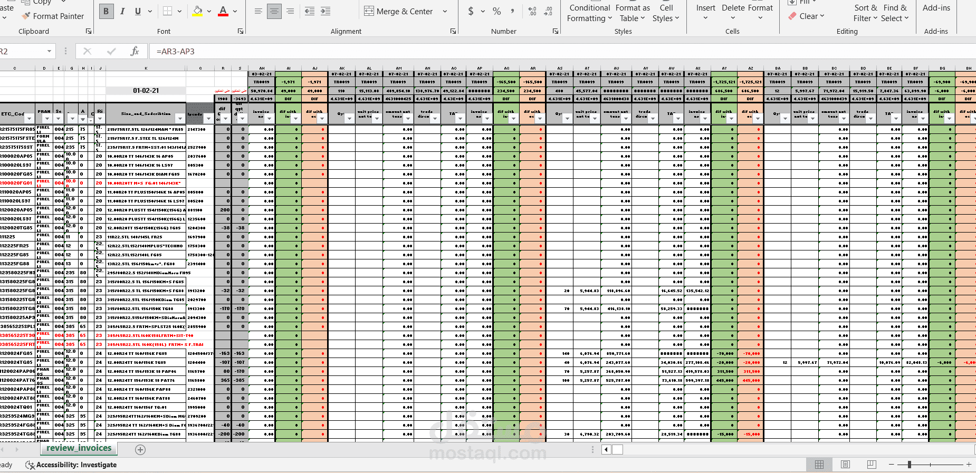
Task: Open underline style dropdown arrow
Action: point(150,11)
